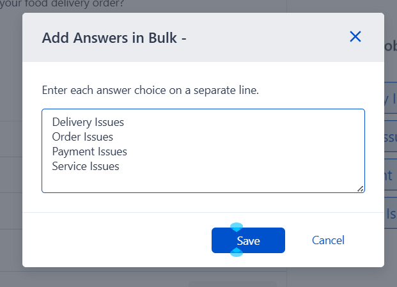397x287 pixels.
Task: Click the text area resize handle
Action: (361, 189)
